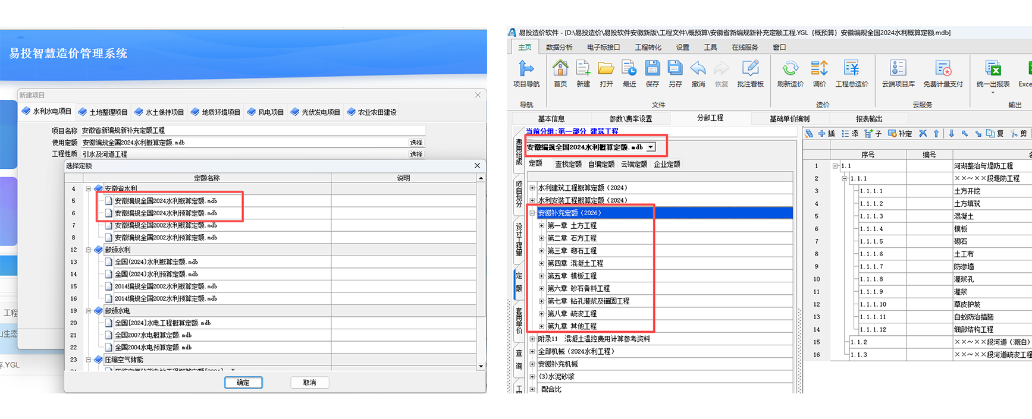Expand 第一章 土方工程 tree node
1032x419 pixels.
(541, 226)
